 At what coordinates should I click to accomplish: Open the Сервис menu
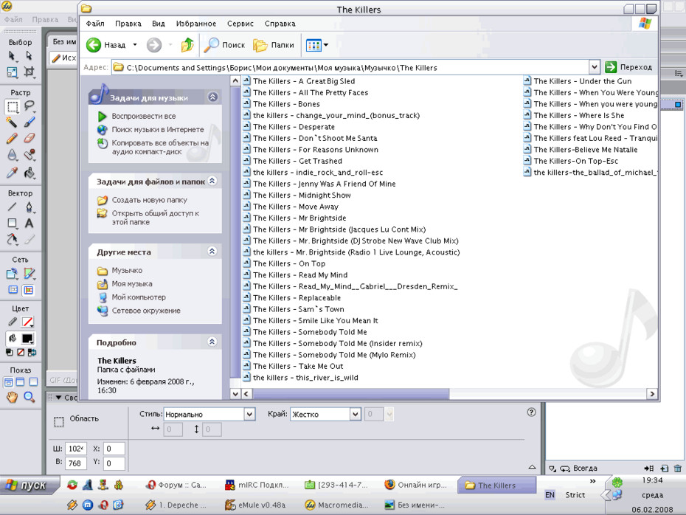pos(240,24)
